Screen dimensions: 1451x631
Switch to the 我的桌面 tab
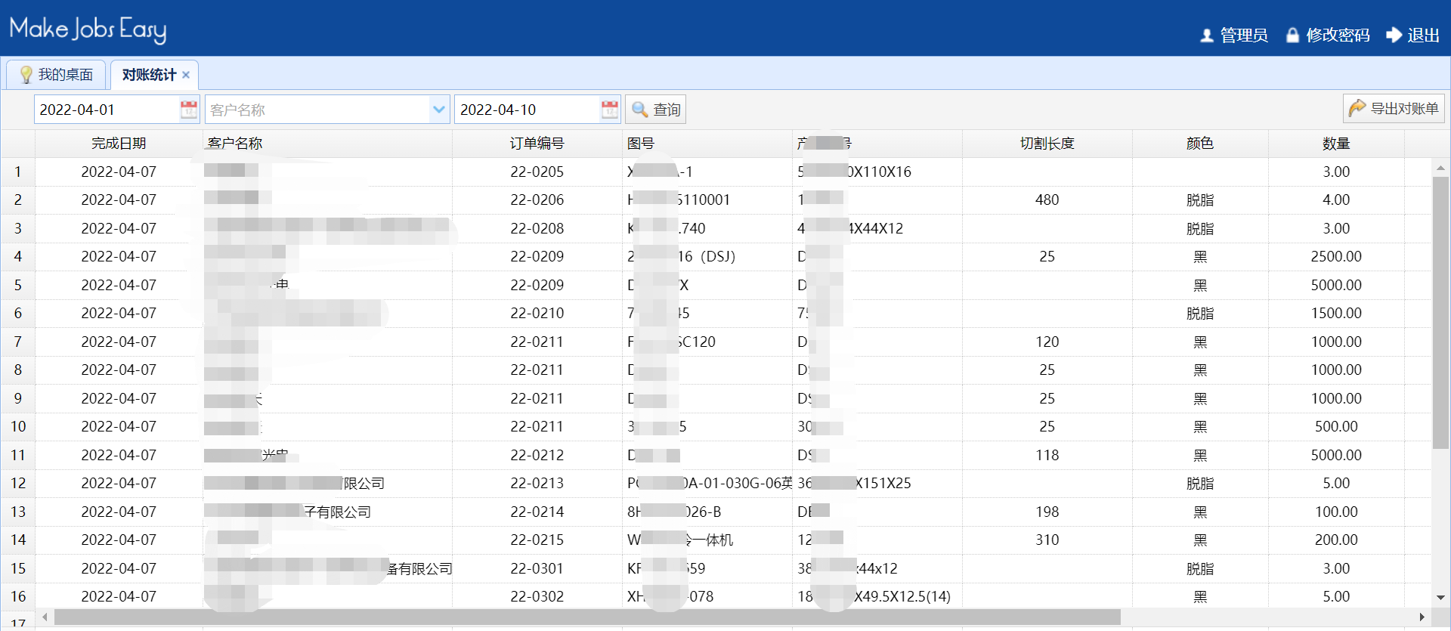57,75
